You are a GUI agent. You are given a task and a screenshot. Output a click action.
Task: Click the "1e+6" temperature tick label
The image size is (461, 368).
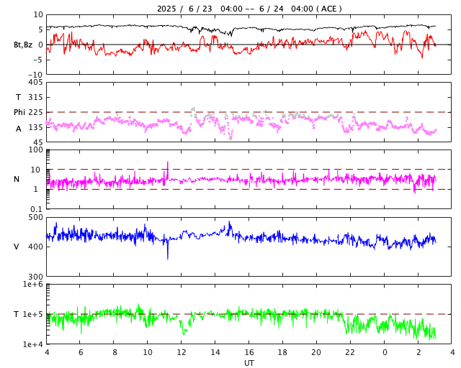(x=33, y=284)
